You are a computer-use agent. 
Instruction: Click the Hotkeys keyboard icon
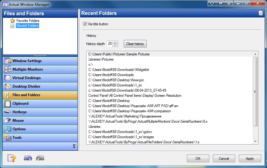(x=8, y=112)
